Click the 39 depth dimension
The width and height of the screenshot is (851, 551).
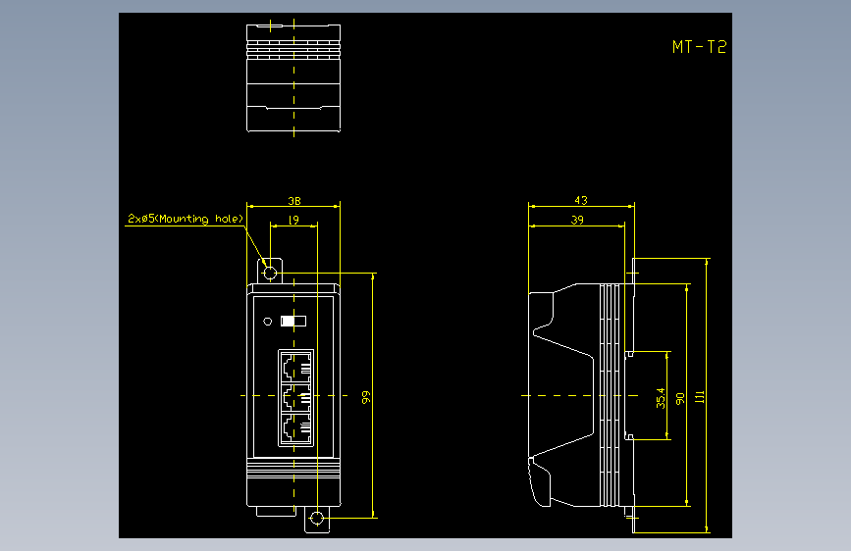[x=577, y=220]
